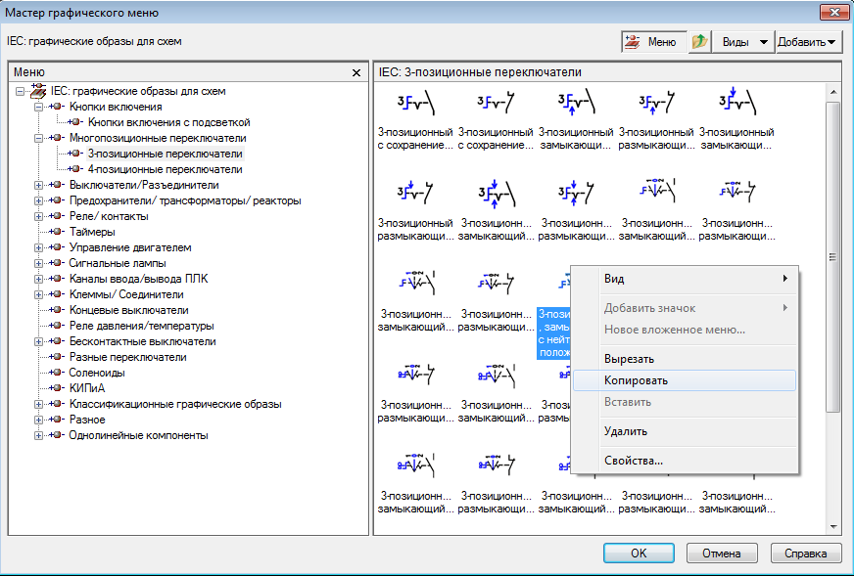The width and height of the screenshot is (854, 576).
Task: Open Свойства... from context menu
Action: pyautogui.click(x=684, y=461)
